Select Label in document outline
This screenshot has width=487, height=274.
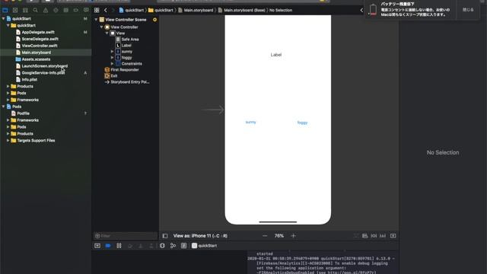[x=126, y=46]
